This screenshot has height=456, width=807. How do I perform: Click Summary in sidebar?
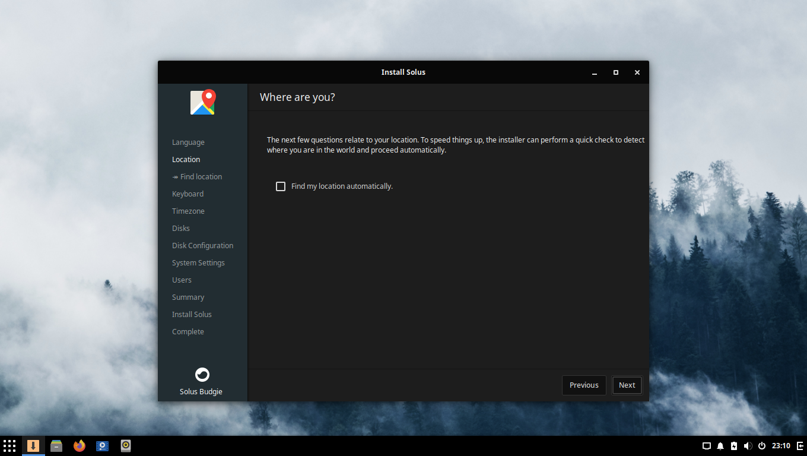[x=188, y=297]
